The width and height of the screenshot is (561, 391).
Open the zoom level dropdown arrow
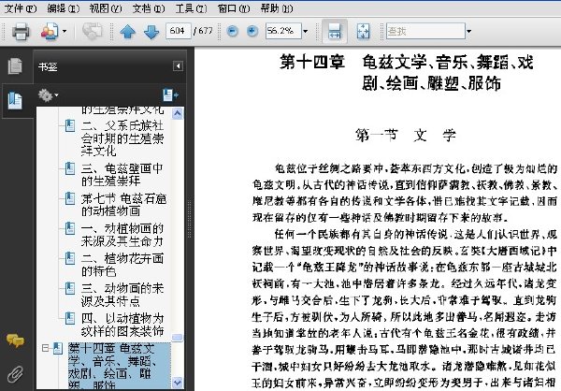tap(305, 31)
